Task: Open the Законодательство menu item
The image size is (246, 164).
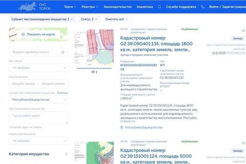Action: pyautogui.click(x=117, y=7)
